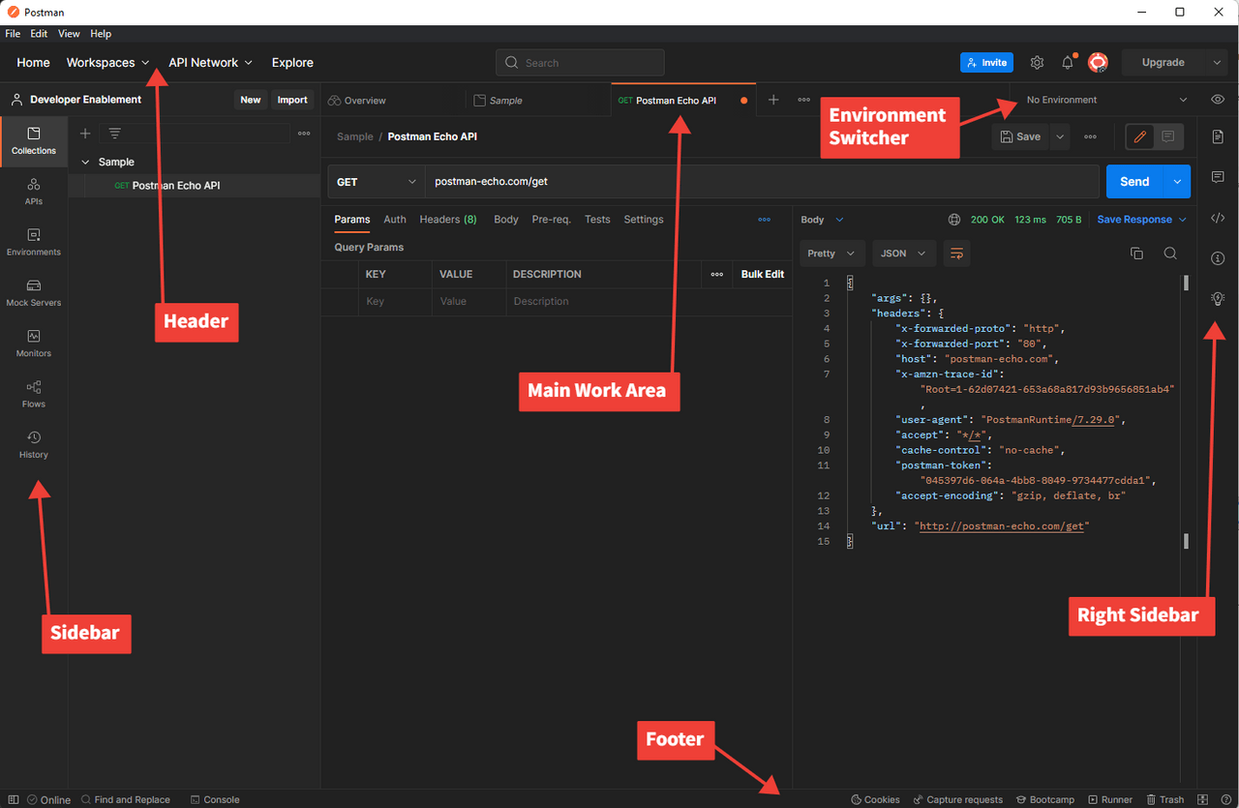Click the Online status indicator in the footer
This screenshot has height=808, width=1239.
click(48, 799)
